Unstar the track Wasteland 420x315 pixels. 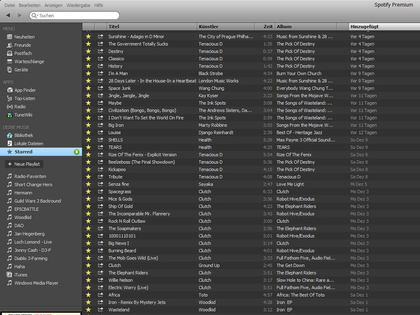(x=88, y=310)
